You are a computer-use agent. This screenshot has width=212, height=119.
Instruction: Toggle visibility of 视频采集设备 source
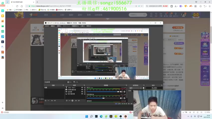click(x=82, y=90)
